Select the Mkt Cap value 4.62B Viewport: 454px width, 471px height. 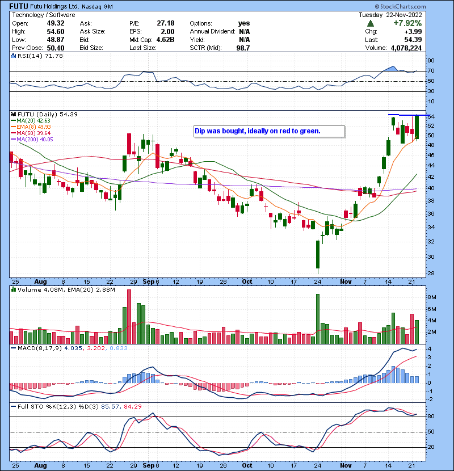[x=165, y=40]
